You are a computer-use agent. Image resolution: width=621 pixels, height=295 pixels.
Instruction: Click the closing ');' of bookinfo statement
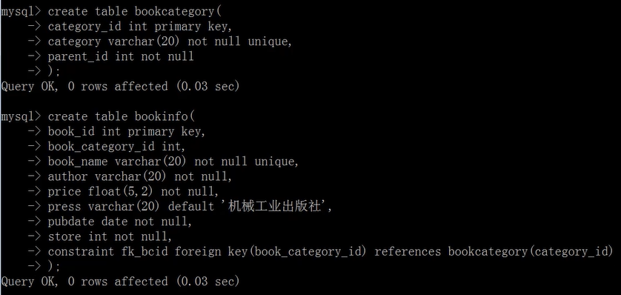[54, 267]
